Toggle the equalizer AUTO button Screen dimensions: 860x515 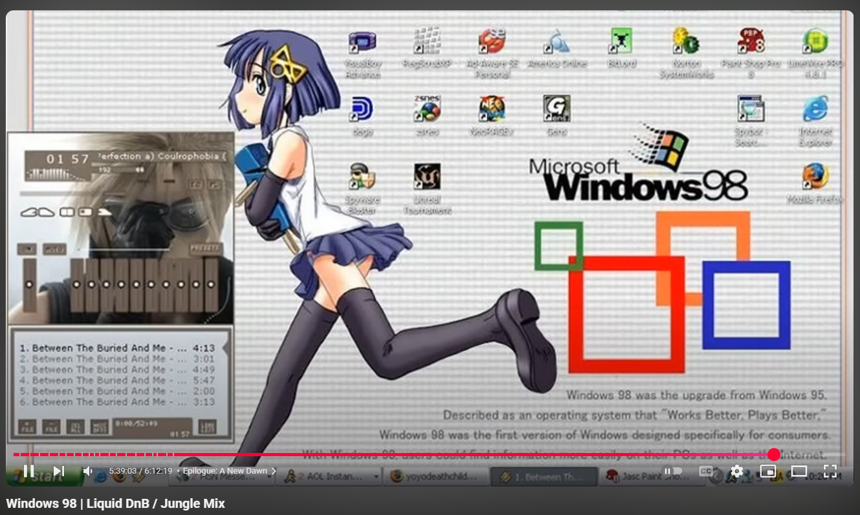(54, 249)
